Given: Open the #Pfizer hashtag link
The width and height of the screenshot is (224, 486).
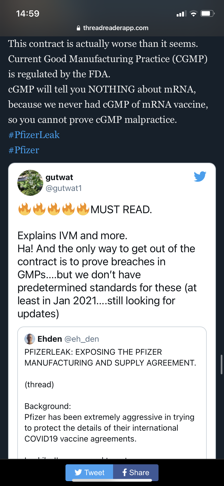Looking at the screenshot, I should click(24, 150).
